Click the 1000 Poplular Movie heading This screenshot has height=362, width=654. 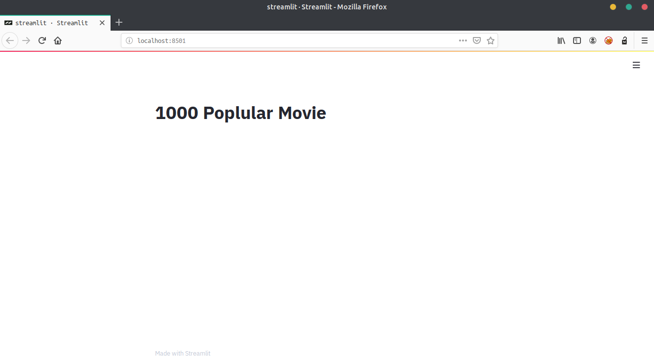point(240,113)
